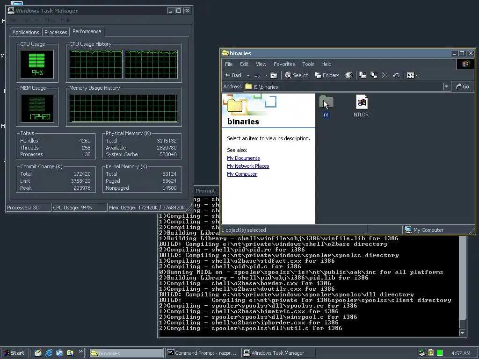Expand the Quick Launch overflow chevron
The image size is (479, 359).
tap(80, 352)
